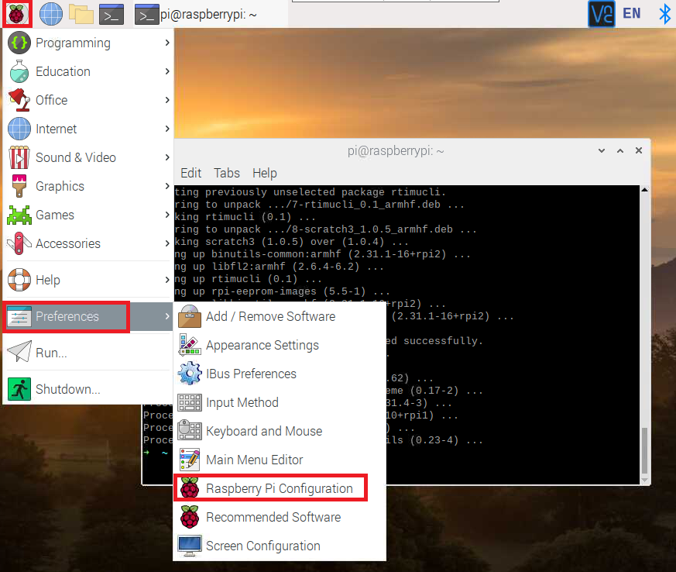Click the Preferences sliders icon

[x=19, y=317]
